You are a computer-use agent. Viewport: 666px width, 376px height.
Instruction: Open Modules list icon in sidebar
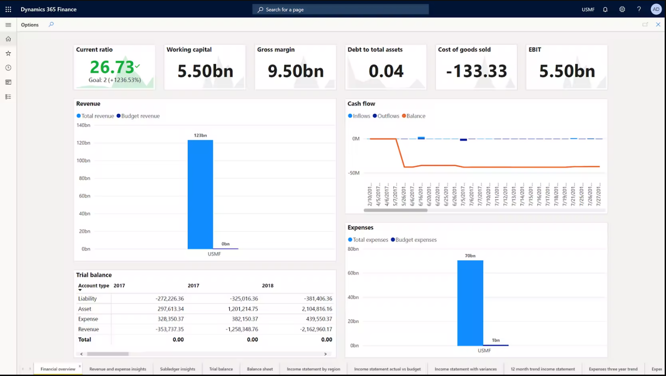(x=8, y=97)
